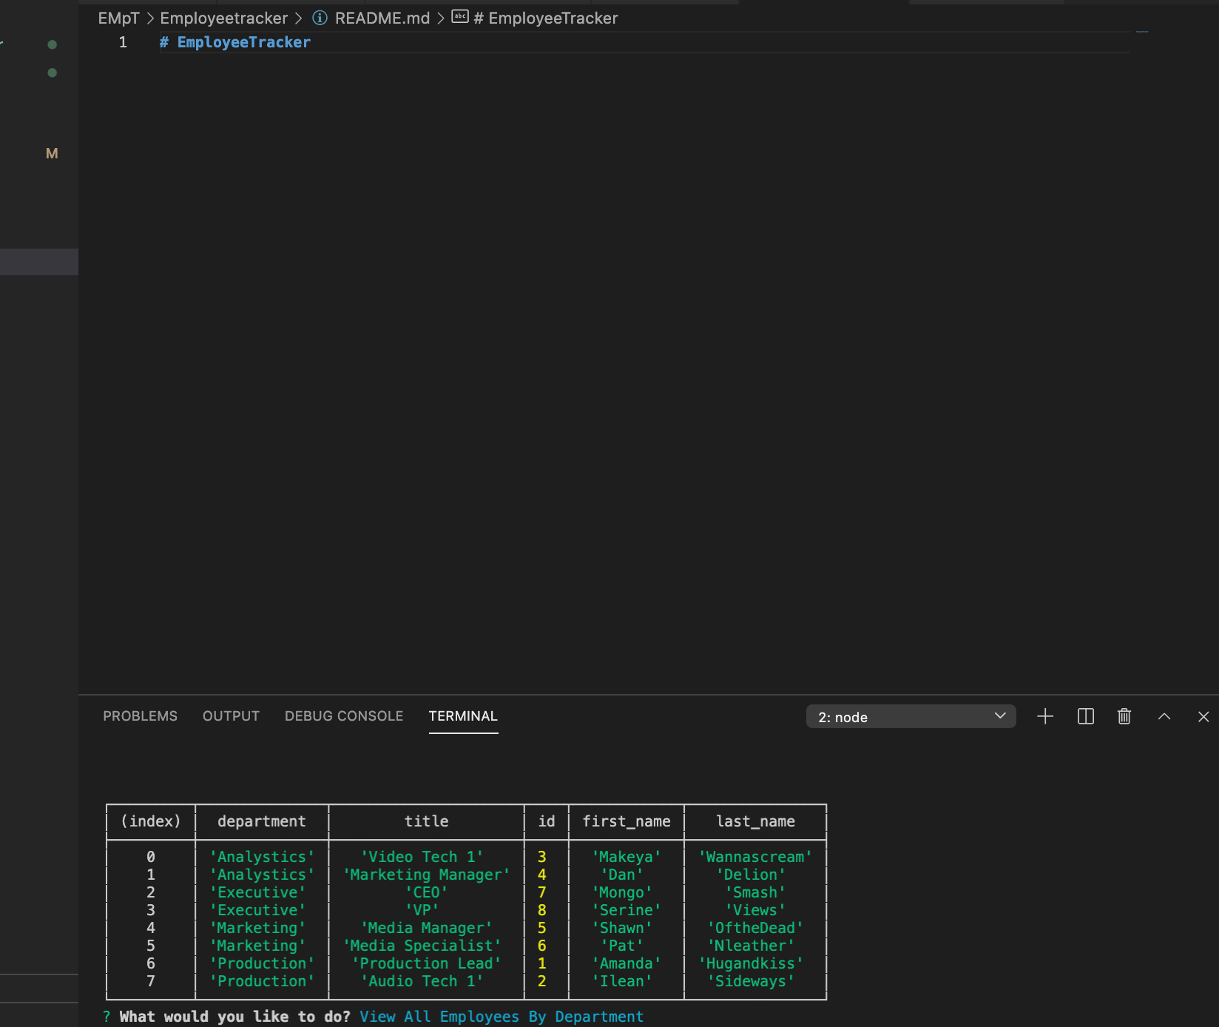
Task: Click the 'What would you like to do?' prompt
Action: click(235, 1017)
